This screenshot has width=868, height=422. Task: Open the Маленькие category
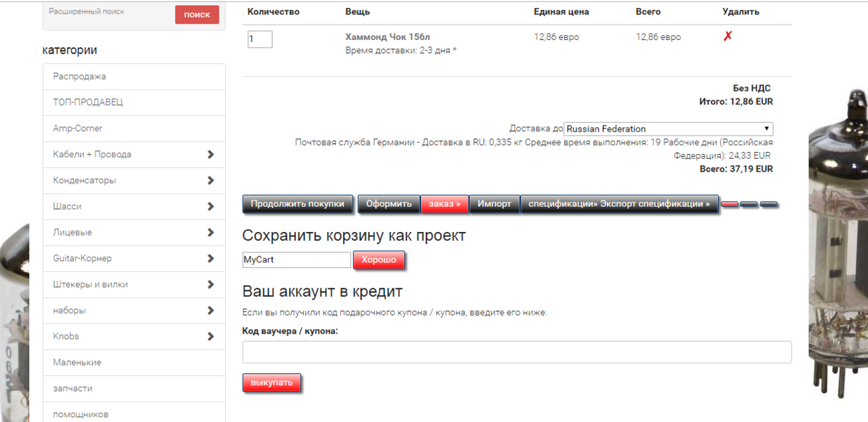(134, 362)
